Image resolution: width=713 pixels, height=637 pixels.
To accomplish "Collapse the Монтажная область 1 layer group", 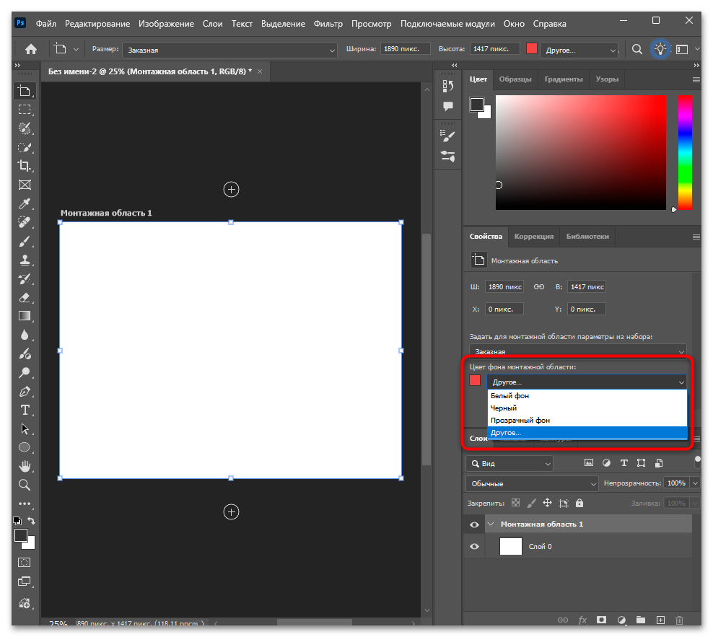I will [x=491, y=524].
